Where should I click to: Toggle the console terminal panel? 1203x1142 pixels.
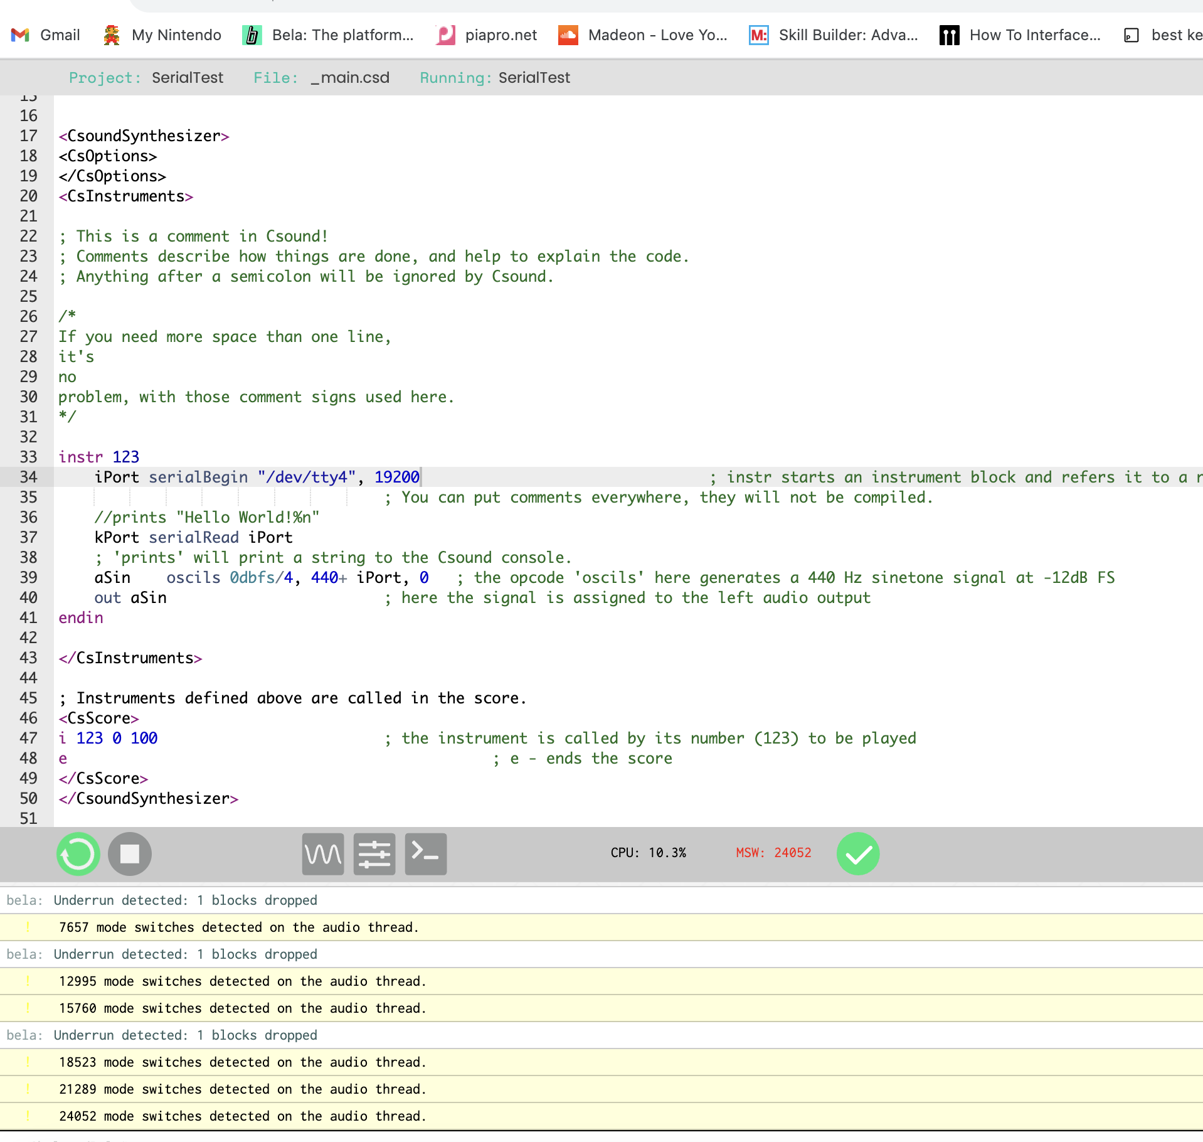tap(426, 854)
